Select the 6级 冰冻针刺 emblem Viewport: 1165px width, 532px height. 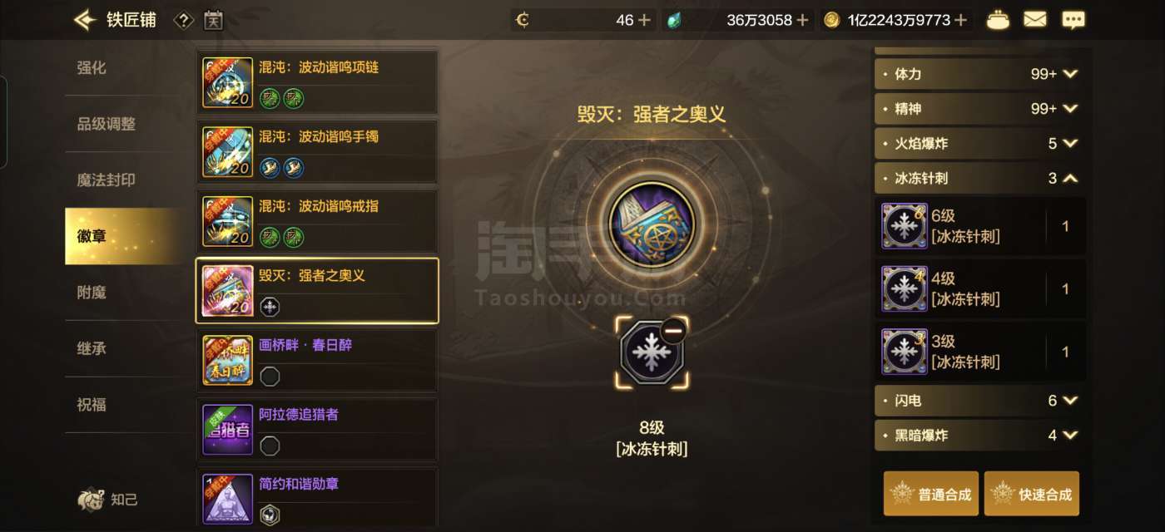point(983,226)
